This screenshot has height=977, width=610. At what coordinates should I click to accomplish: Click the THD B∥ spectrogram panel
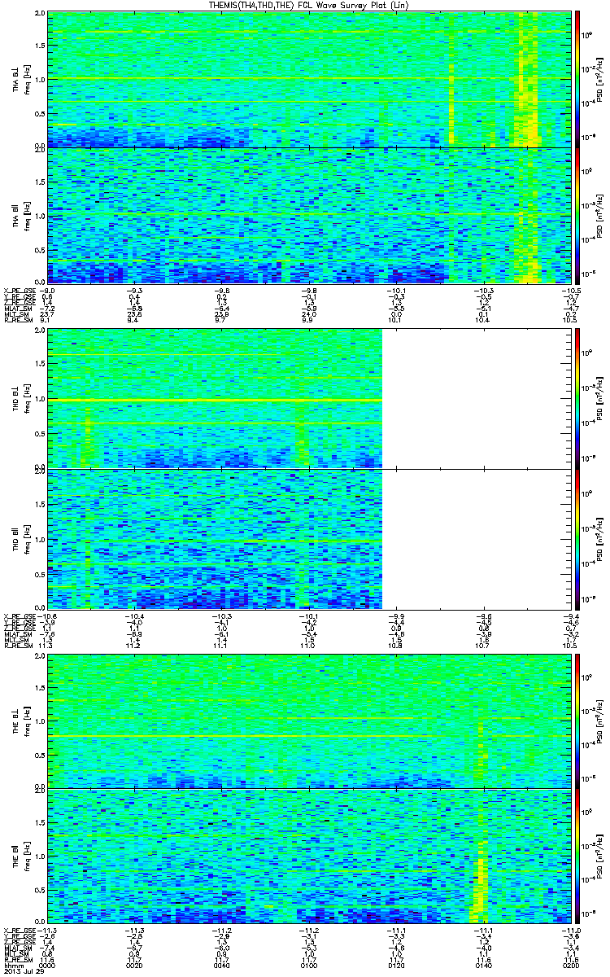pos(310,539)
